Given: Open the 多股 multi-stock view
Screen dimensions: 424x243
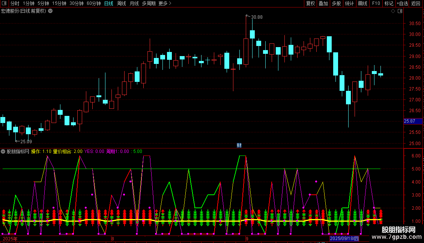Looking at the screenshot, I should (x=337, y=3).
